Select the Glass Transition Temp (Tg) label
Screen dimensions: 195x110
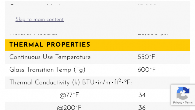[x=48, y=70]
